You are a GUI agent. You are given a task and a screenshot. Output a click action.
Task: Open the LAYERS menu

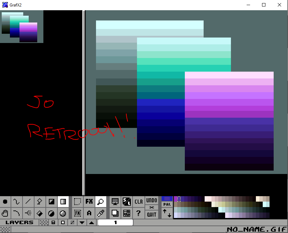click(x=19, y=222)
